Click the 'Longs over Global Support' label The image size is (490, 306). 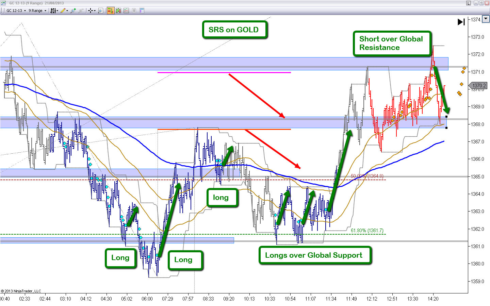point(315,255)
